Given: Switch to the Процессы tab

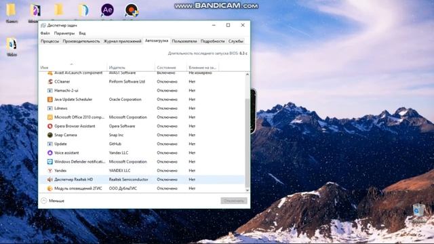Looking at the screenshot, I should [x=50, y=41].
